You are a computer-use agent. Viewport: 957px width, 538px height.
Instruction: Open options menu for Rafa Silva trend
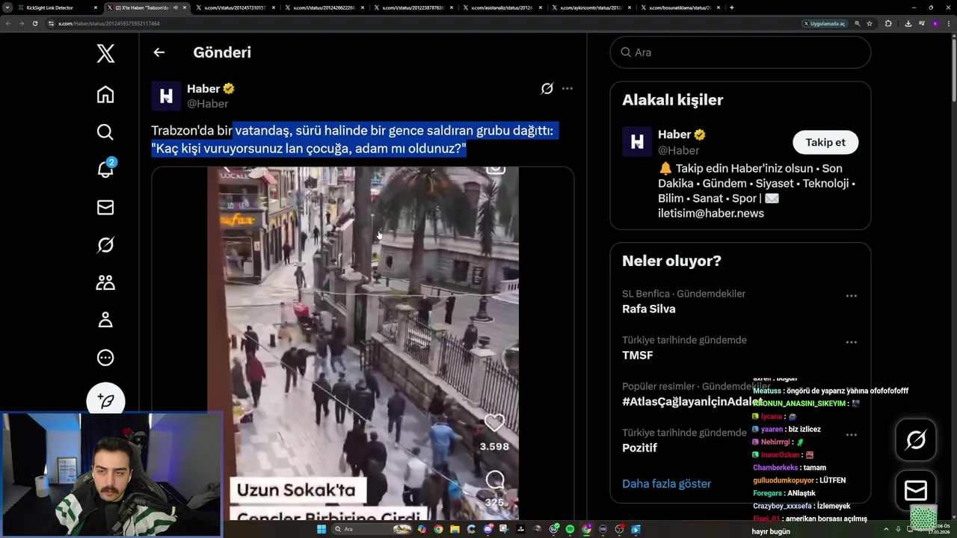tap(851, 296)
